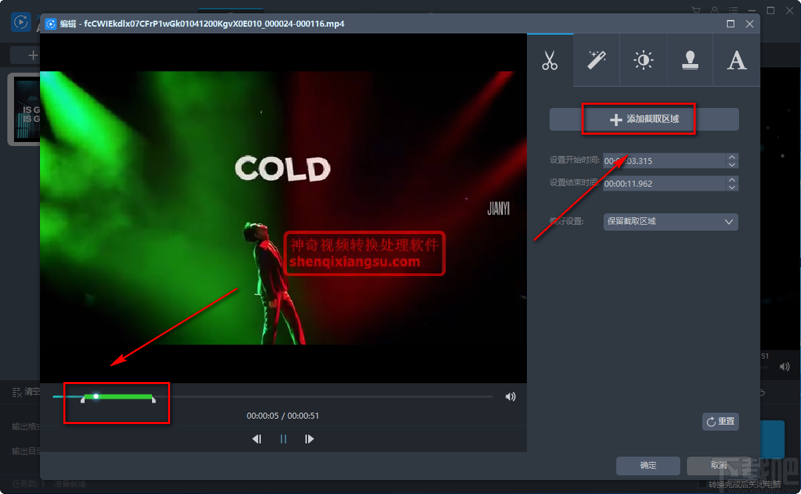Increase end time with up arrow
The width and height of the screenshot is (801, 494).
click(732, 180)
